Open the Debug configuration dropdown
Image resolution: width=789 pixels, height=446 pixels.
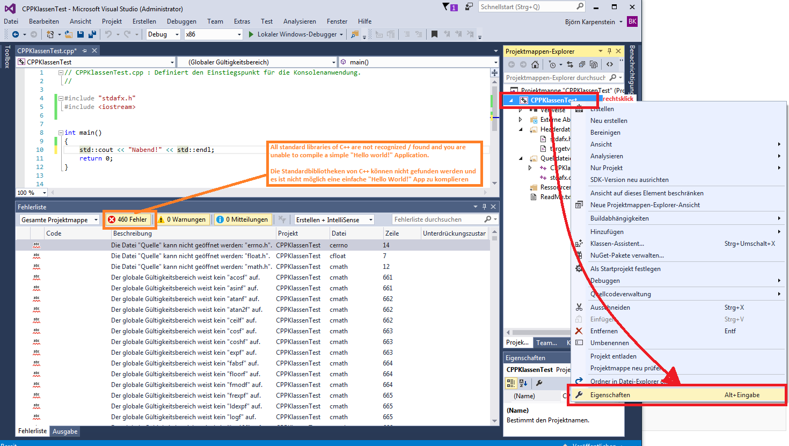pos(163,34)
